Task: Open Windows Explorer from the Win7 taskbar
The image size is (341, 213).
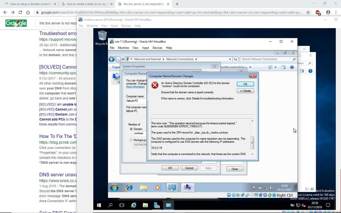Action: point(144,187)
